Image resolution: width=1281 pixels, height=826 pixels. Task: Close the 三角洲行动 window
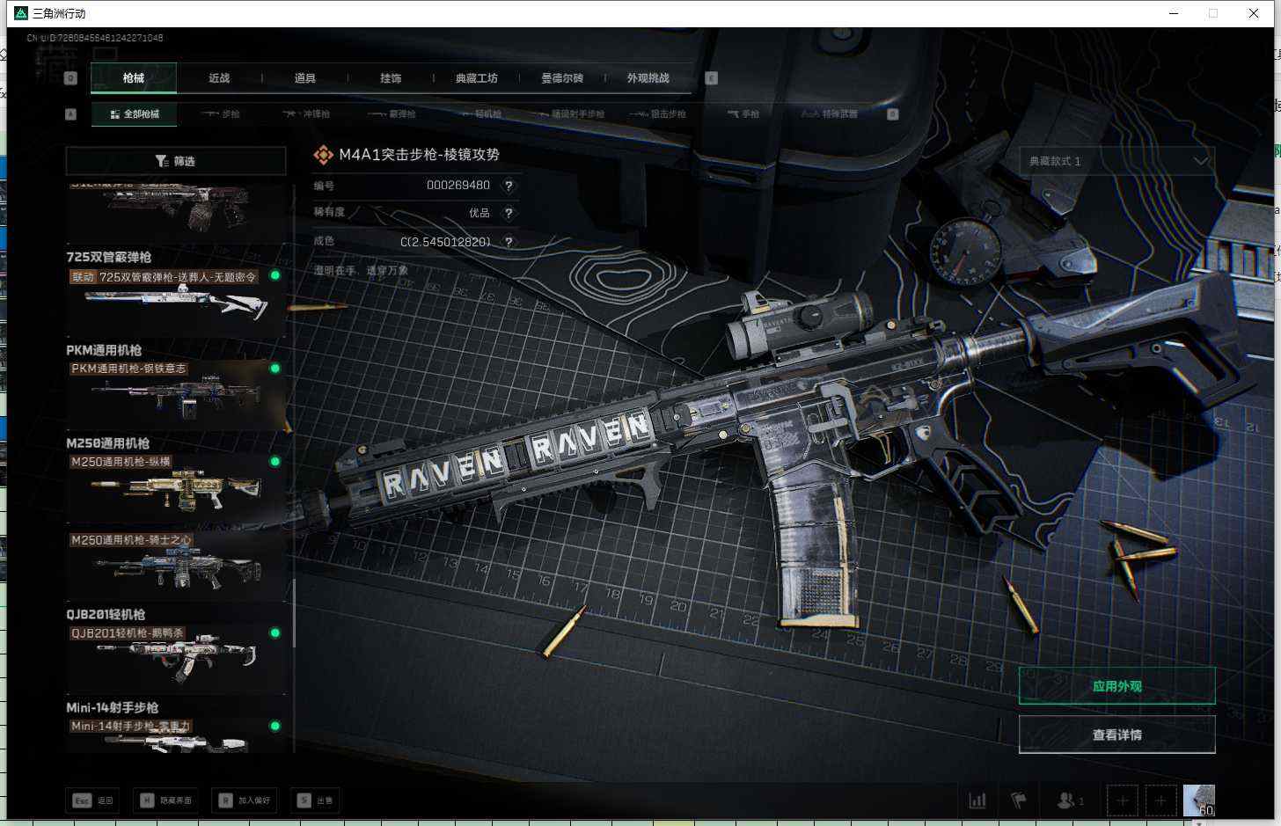1254,13
